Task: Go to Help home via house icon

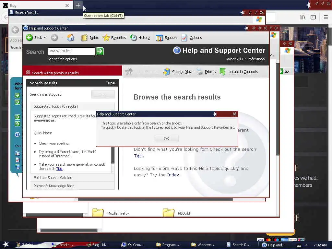Action: point(70,38)
